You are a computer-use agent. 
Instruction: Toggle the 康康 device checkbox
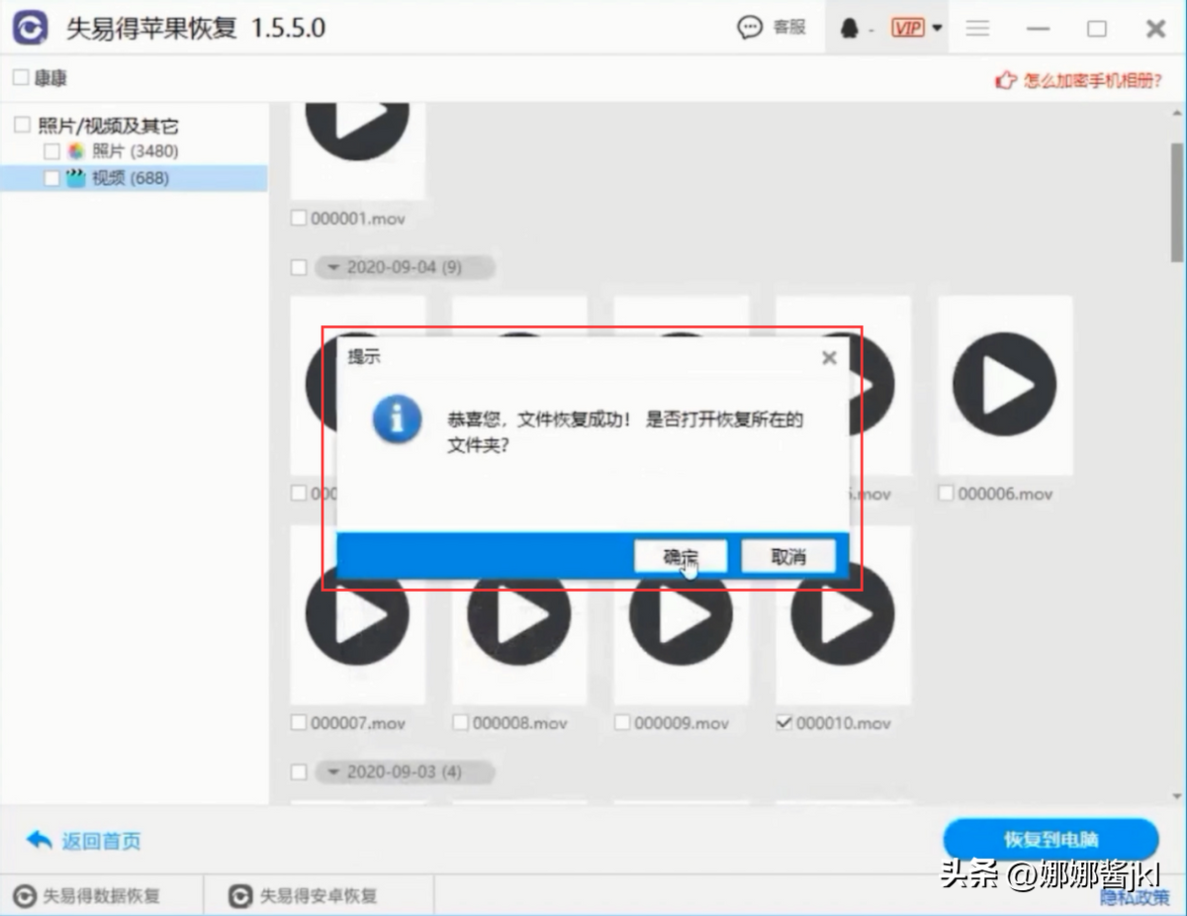click(21, 77)
